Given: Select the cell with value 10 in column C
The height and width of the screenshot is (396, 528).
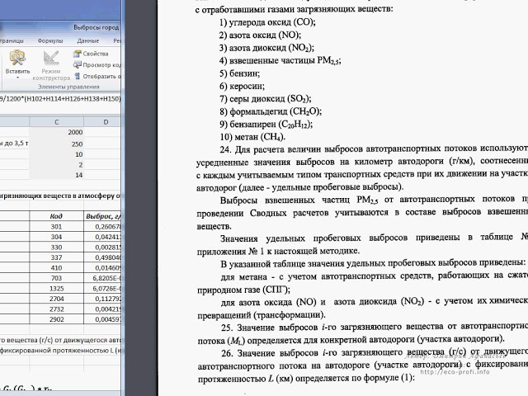Looking at the screenshot, I should click(57, 154).
